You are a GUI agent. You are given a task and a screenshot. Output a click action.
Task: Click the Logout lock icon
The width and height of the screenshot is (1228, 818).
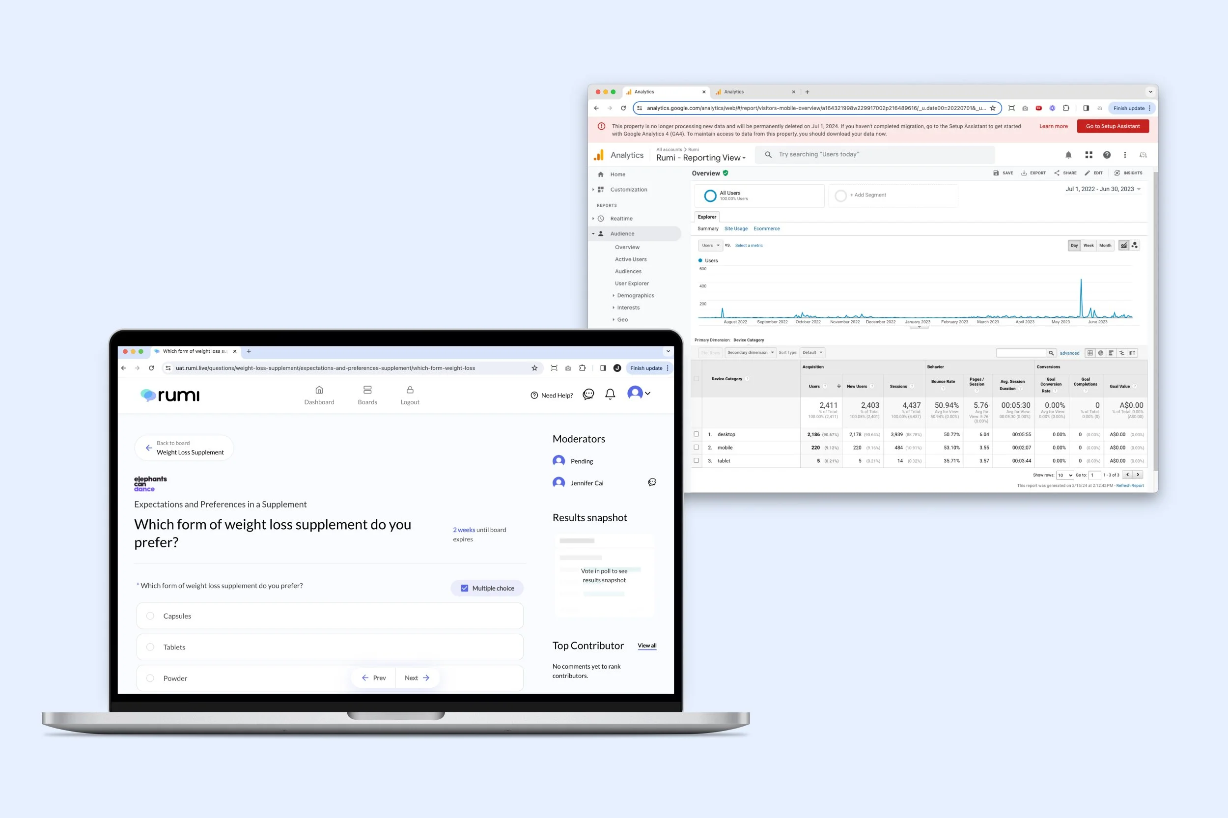(x=410, y=390)
